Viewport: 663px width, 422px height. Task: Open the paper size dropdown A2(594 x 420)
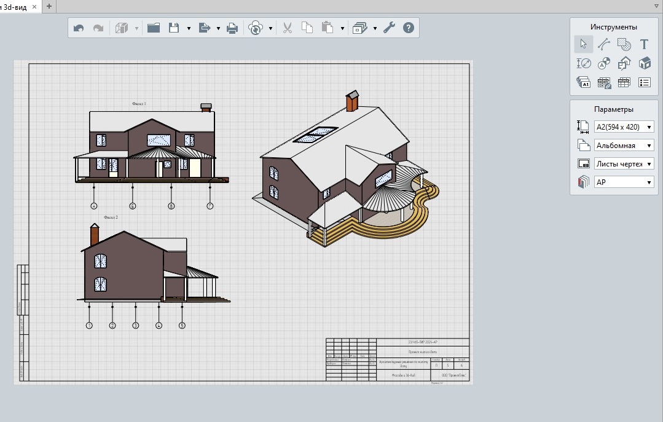coord(624,127)
